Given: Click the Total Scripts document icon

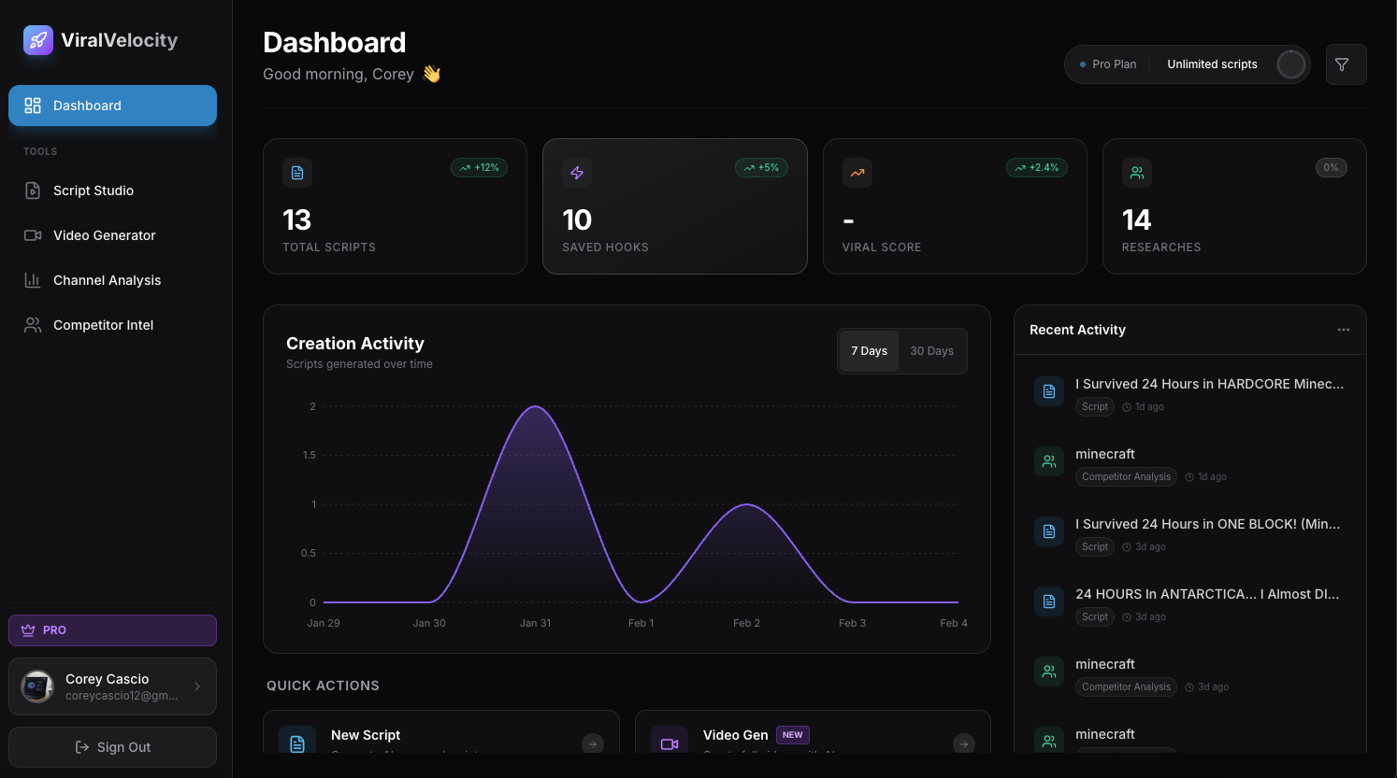Looking at the screenshot, I should [297, 173].
